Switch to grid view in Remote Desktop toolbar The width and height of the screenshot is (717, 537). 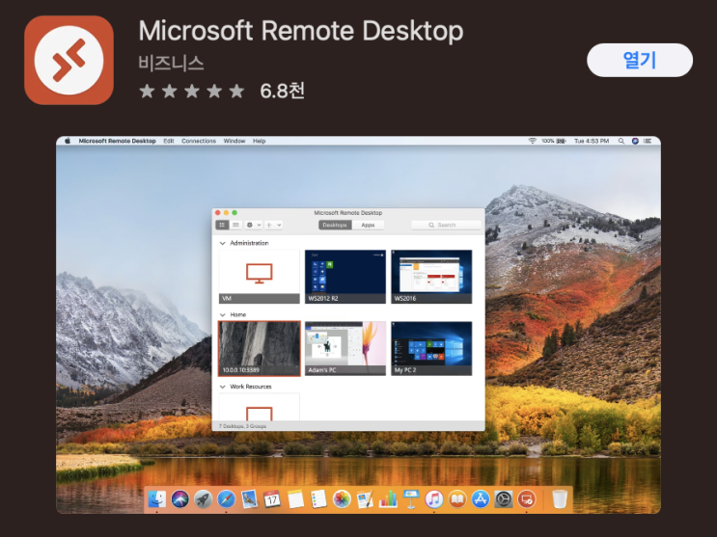[x=222, y=225]
